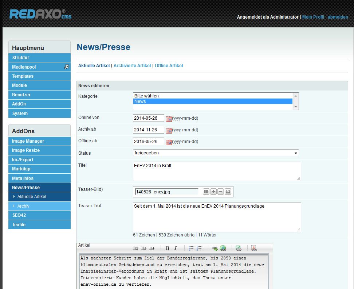This screenshot has height=289, width=354.
Task: Click the abmelden logout link
Action: coord(338,17)
